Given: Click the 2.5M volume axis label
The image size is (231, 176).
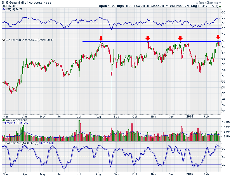Looking at the screenshot, I should coord(227,137).
